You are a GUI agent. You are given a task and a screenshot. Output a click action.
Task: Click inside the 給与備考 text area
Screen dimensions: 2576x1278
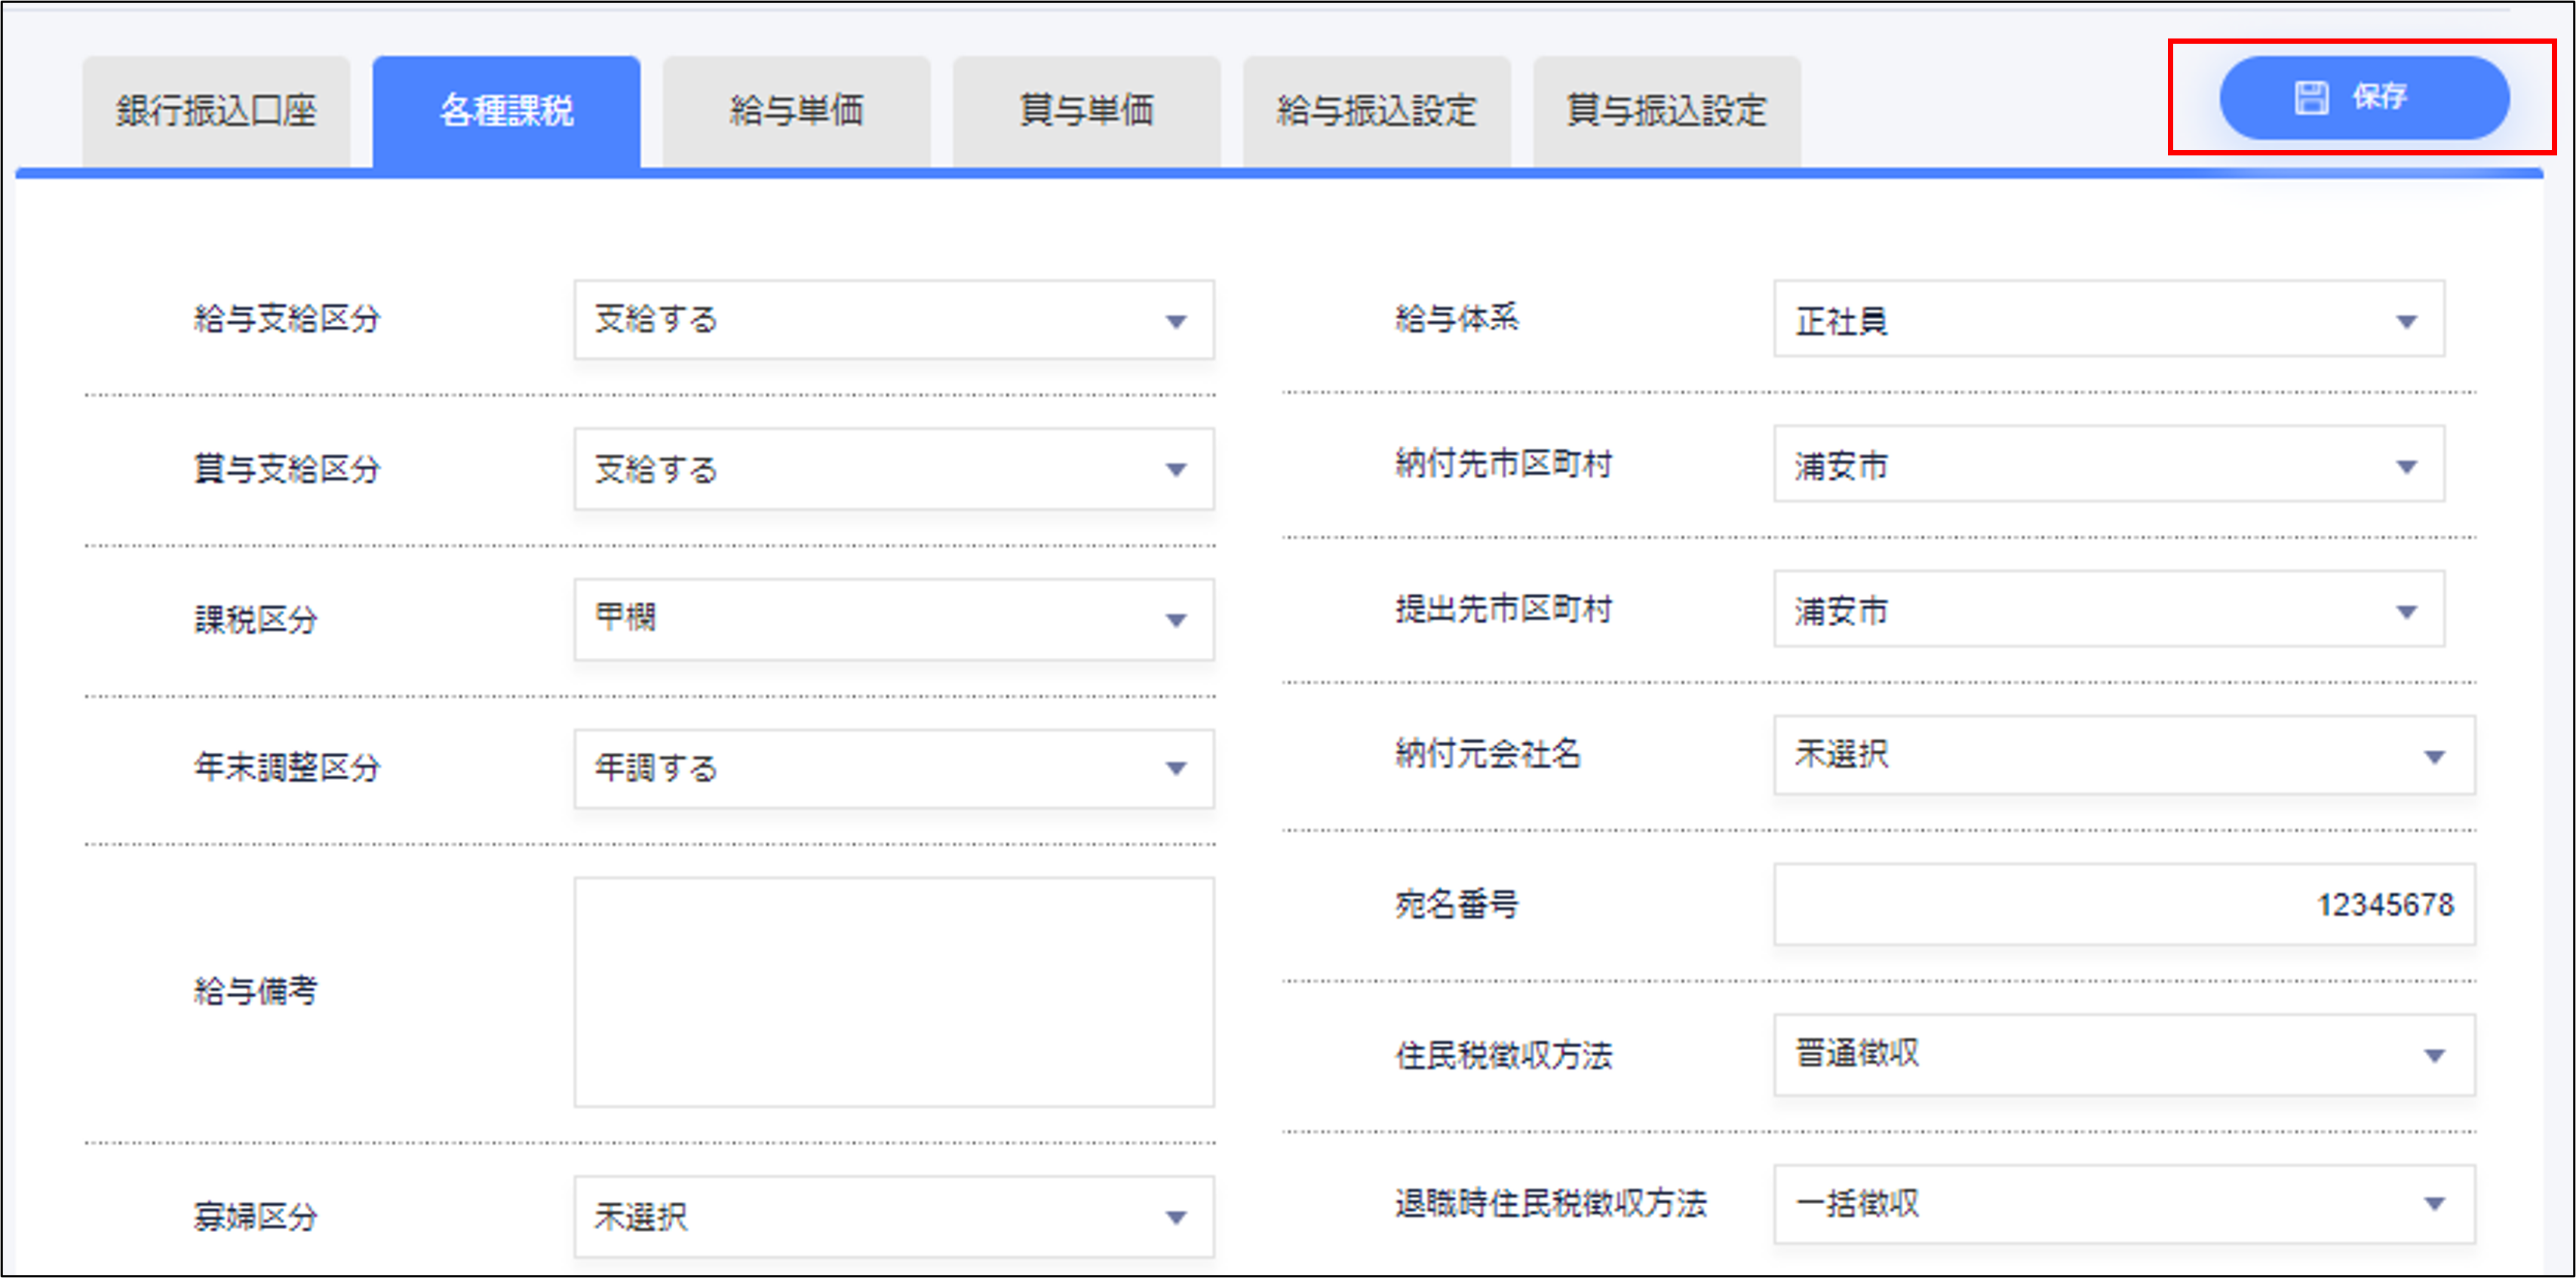893,992
